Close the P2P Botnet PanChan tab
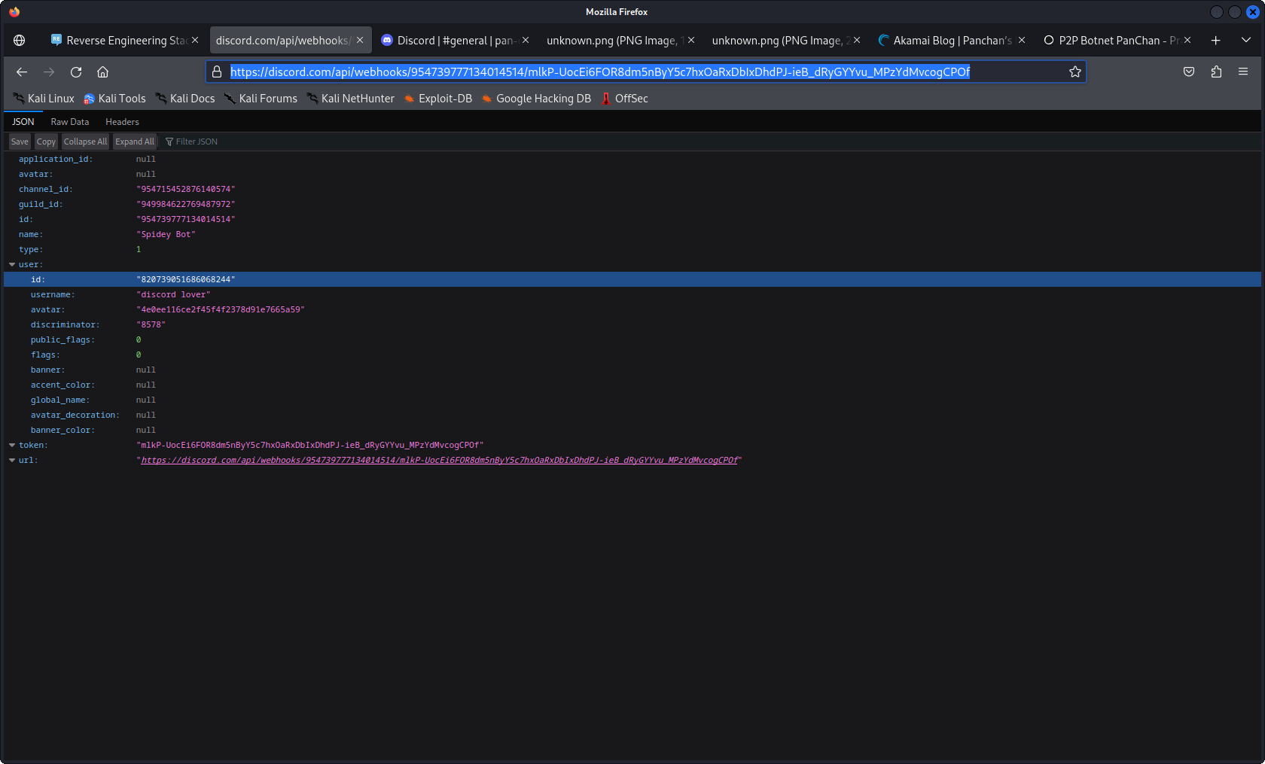The image size is (1265, 764). pyautogui.click(x=1187, y=40)
